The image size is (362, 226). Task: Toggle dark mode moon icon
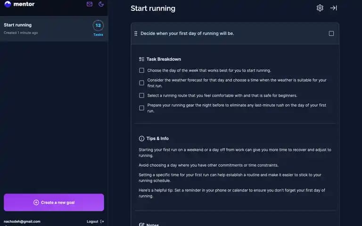pos(101,4)
